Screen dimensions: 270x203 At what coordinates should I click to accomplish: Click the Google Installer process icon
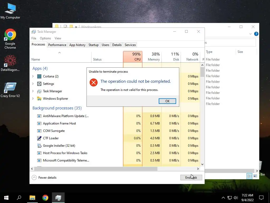tap(39, 146)
